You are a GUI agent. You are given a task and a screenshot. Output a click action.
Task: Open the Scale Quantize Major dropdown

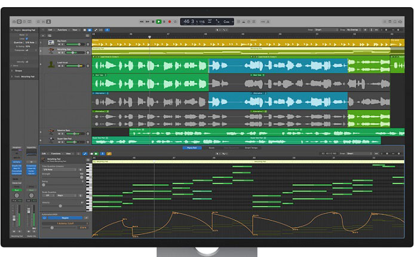click(66, 195)
